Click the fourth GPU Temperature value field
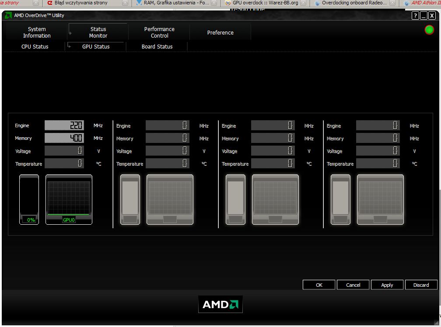The image size is (441, 327). (378, 163)
